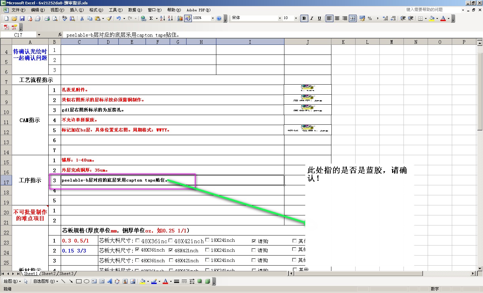Viewport: 483px width, 293px height.
Task: Select the Rectangle drawing tool
Action: (x=79, y=281)
